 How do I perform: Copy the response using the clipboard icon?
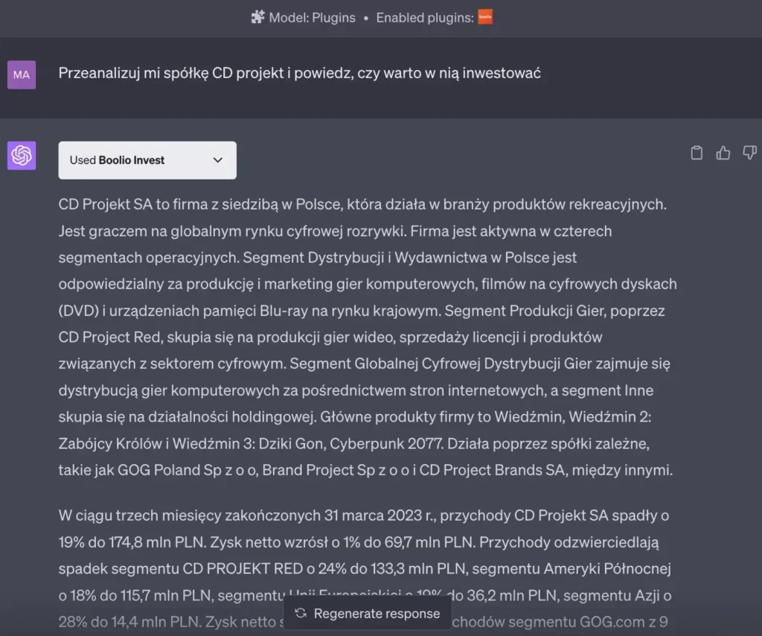[697, 152]
